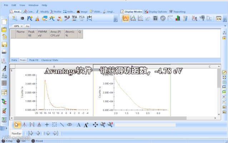The image size is (228, 143).
Task: Select the pan move arrows tool
Action: coord(95,125)
